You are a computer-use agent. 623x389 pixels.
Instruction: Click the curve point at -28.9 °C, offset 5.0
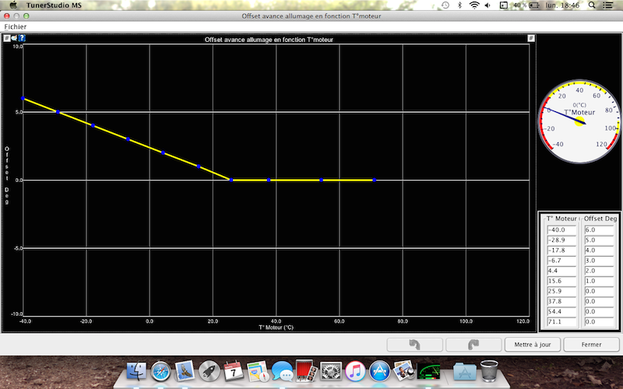pos(58,112)
